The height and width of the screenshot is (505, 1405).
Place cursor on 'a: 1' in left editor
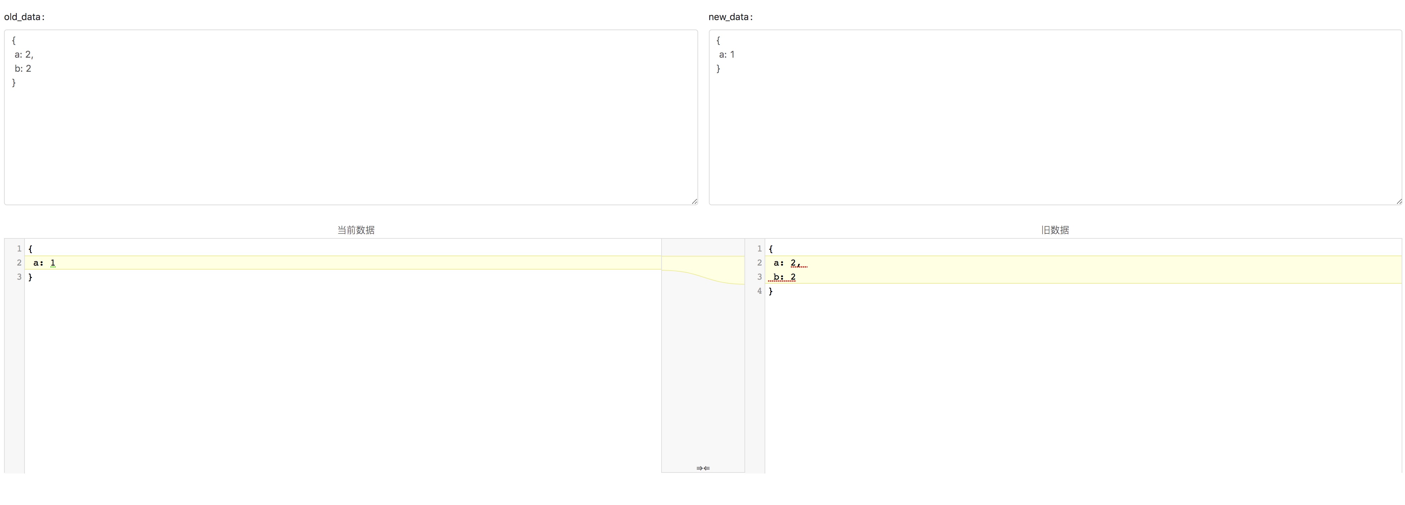44,263
